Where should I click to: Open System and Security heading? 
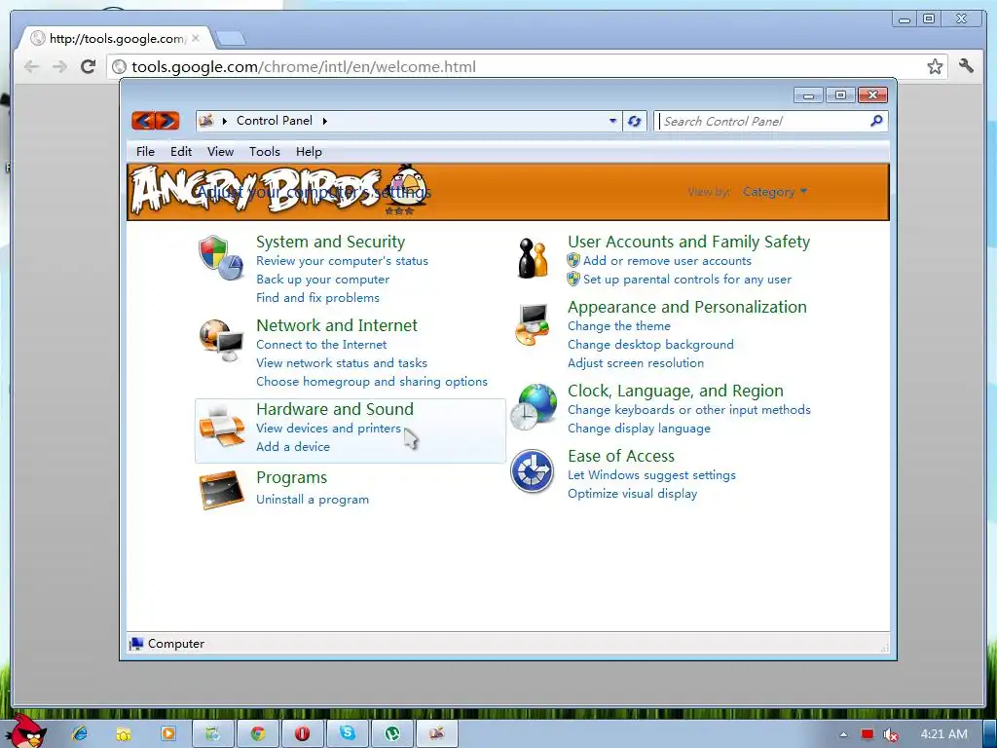[331, 242]
